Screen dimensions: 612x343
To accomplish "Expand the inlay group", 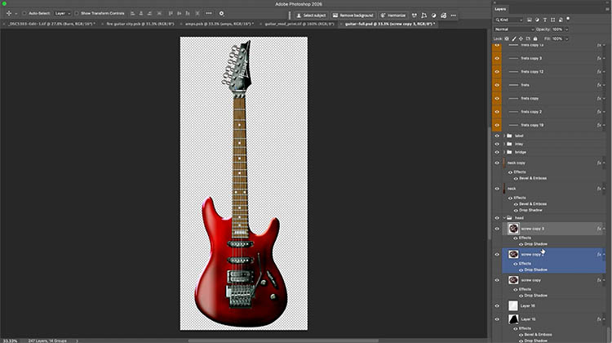I will tap(504, 145).
